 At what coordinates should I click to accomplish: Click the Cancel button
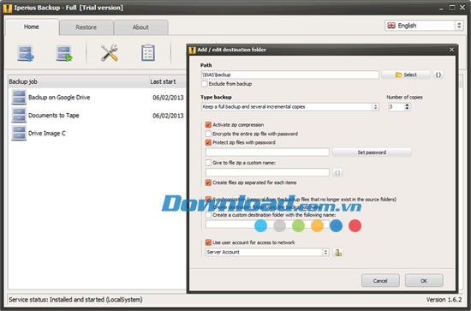point(380,281)
